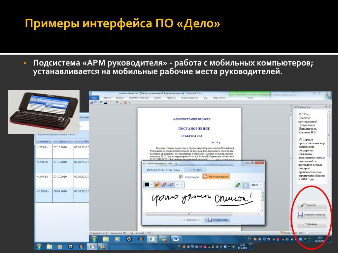Click the Redo icon in Word toolbar
Screen dimensions: 338x253
pyautogui.click(x=101, y=102)
